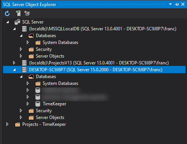
Task: Click System Databases folder icon under MSSQLLocalDB
Action: tap(38, 42)
